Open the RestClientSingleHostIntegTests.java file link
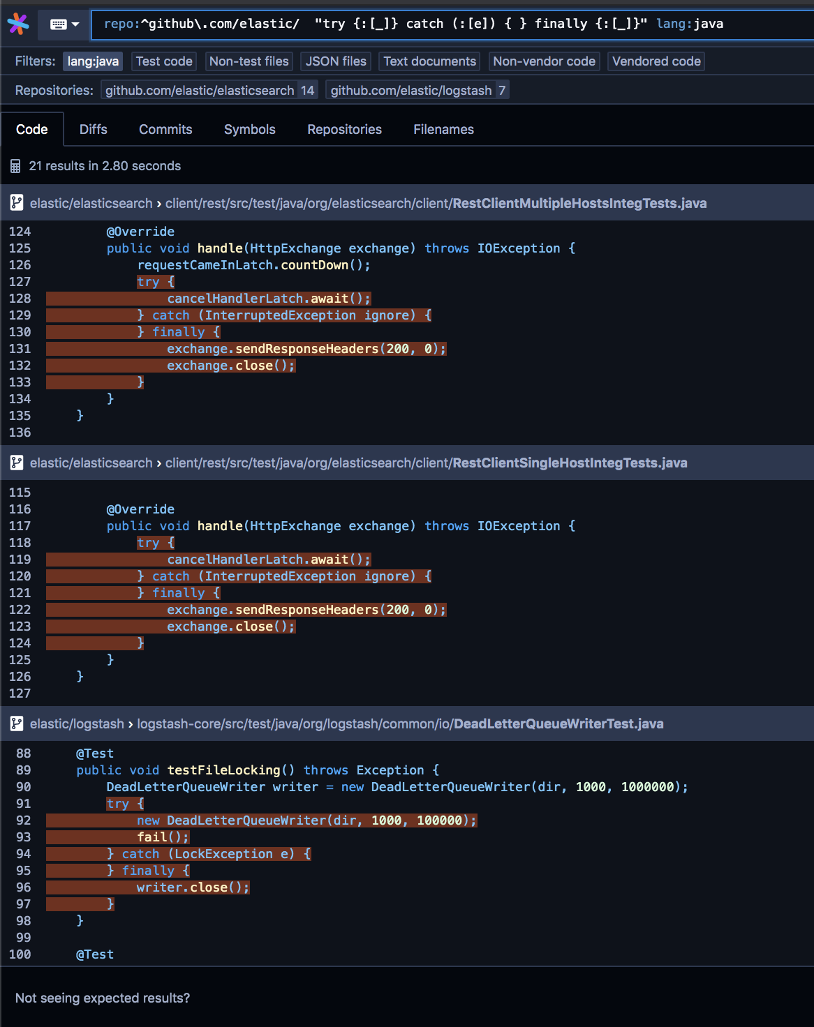The height and width of the screenshot is (1027, 814). [x=426, y=463]
